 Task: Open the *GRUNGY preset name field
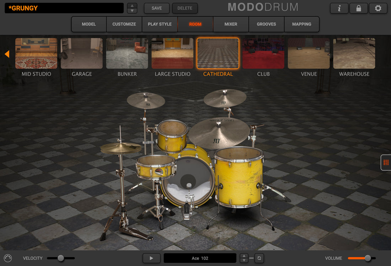64,8
